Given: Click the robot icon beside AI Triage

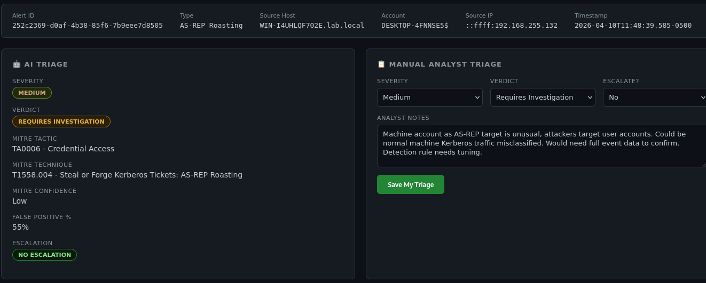Looking at the screenshot, I should pyautogui.click(x=17, y=64).
